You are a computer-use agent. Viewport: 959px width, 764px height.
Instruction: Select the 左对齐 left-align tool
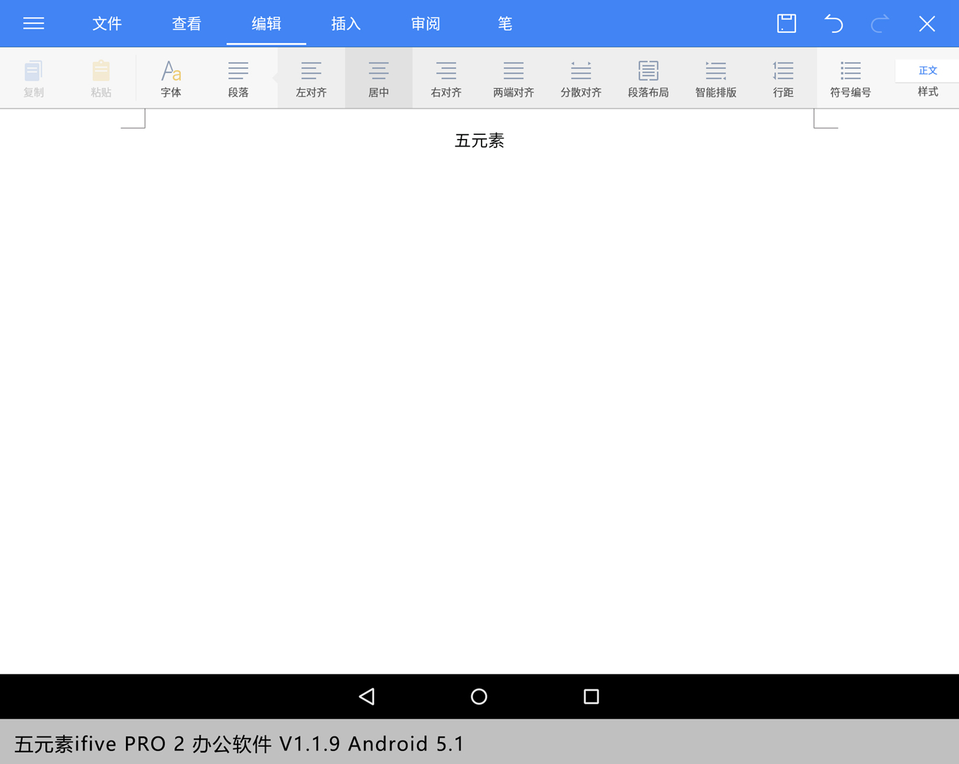[x=310, y=77]
